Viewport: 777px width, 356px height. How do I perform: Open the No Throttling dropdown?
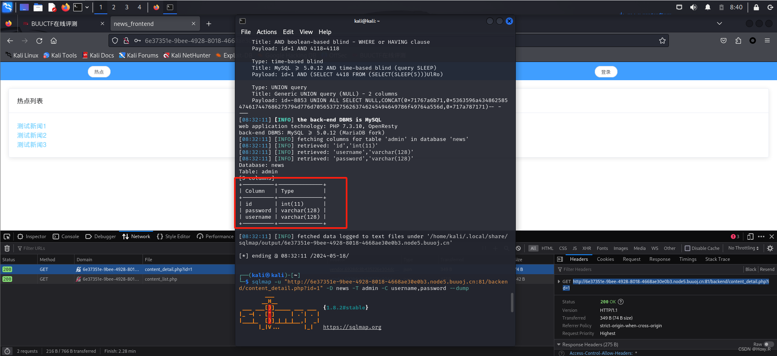pos(743,248)
